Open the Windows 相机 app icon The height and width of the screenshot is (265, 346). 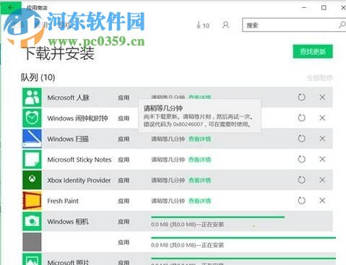32,221
